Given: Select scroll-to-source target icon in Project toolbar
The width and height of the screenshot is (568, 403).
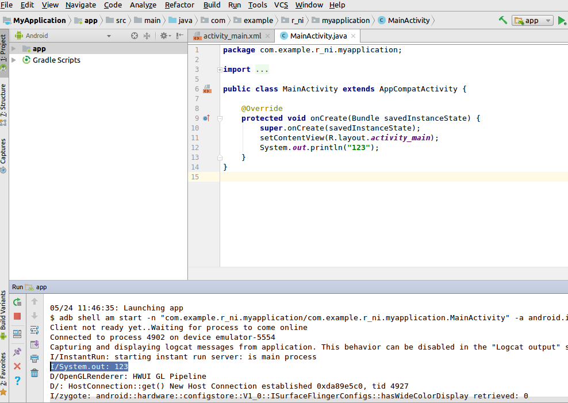Looking at the screenshot, I should point(135,36).
